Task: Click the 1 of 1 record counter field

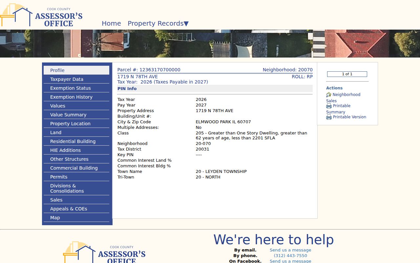Action: pos(347,74)
